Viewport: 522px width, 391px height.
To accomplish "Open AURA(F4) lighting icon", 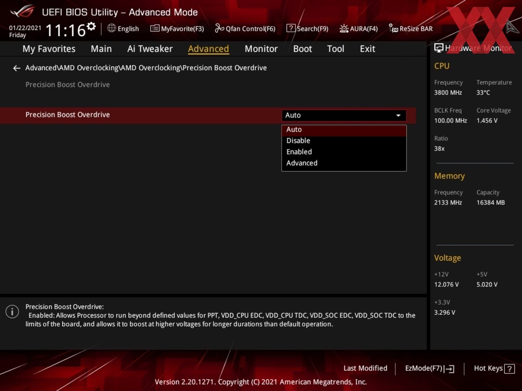I will coord(344,28).
